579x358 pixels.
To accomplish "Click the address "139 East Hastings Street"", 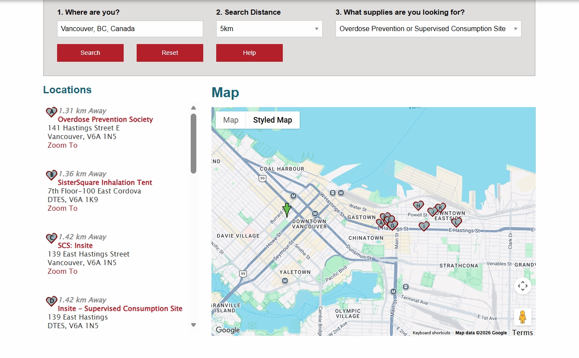I will tap(89, 254).
